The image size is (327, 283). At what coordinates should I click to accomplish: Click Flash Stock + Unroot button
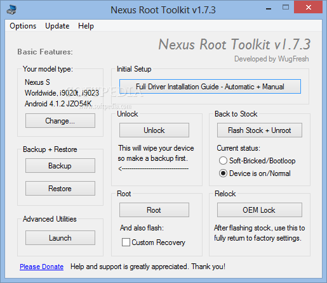tap(260, 130)
